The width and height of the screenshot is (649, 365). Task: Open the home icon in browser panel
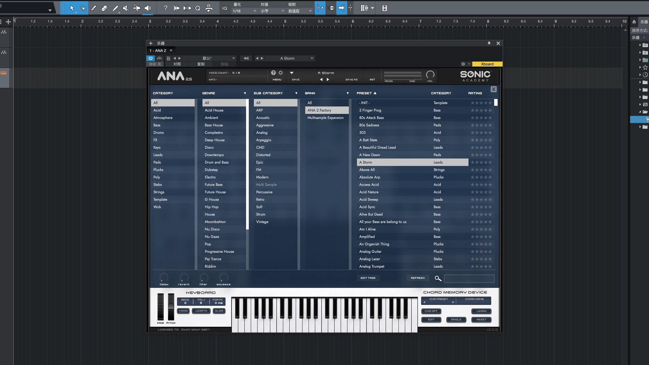pos(634,22)
